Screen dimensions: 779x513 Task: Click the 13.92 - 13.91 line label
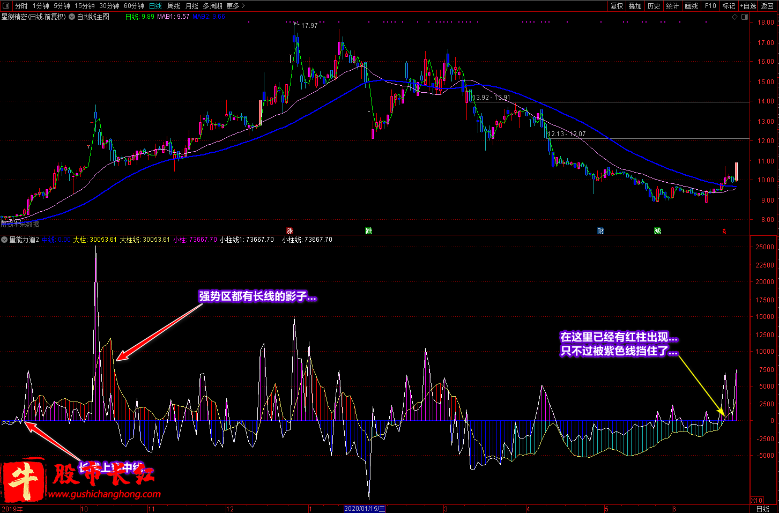pos(491,98)
